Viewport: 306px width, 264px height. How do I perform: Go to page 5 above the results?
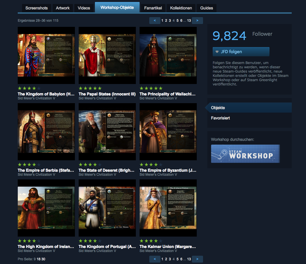pos(177,21)
